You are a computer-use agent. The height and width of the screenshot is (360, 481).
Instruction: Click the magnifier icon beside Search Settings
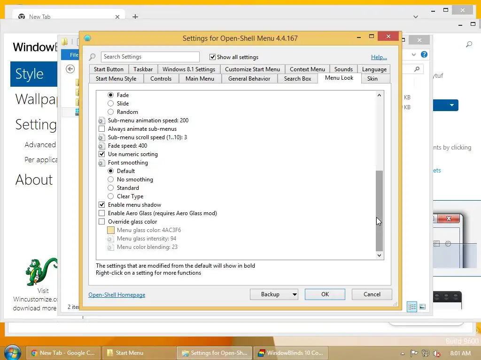pos(92,57)
